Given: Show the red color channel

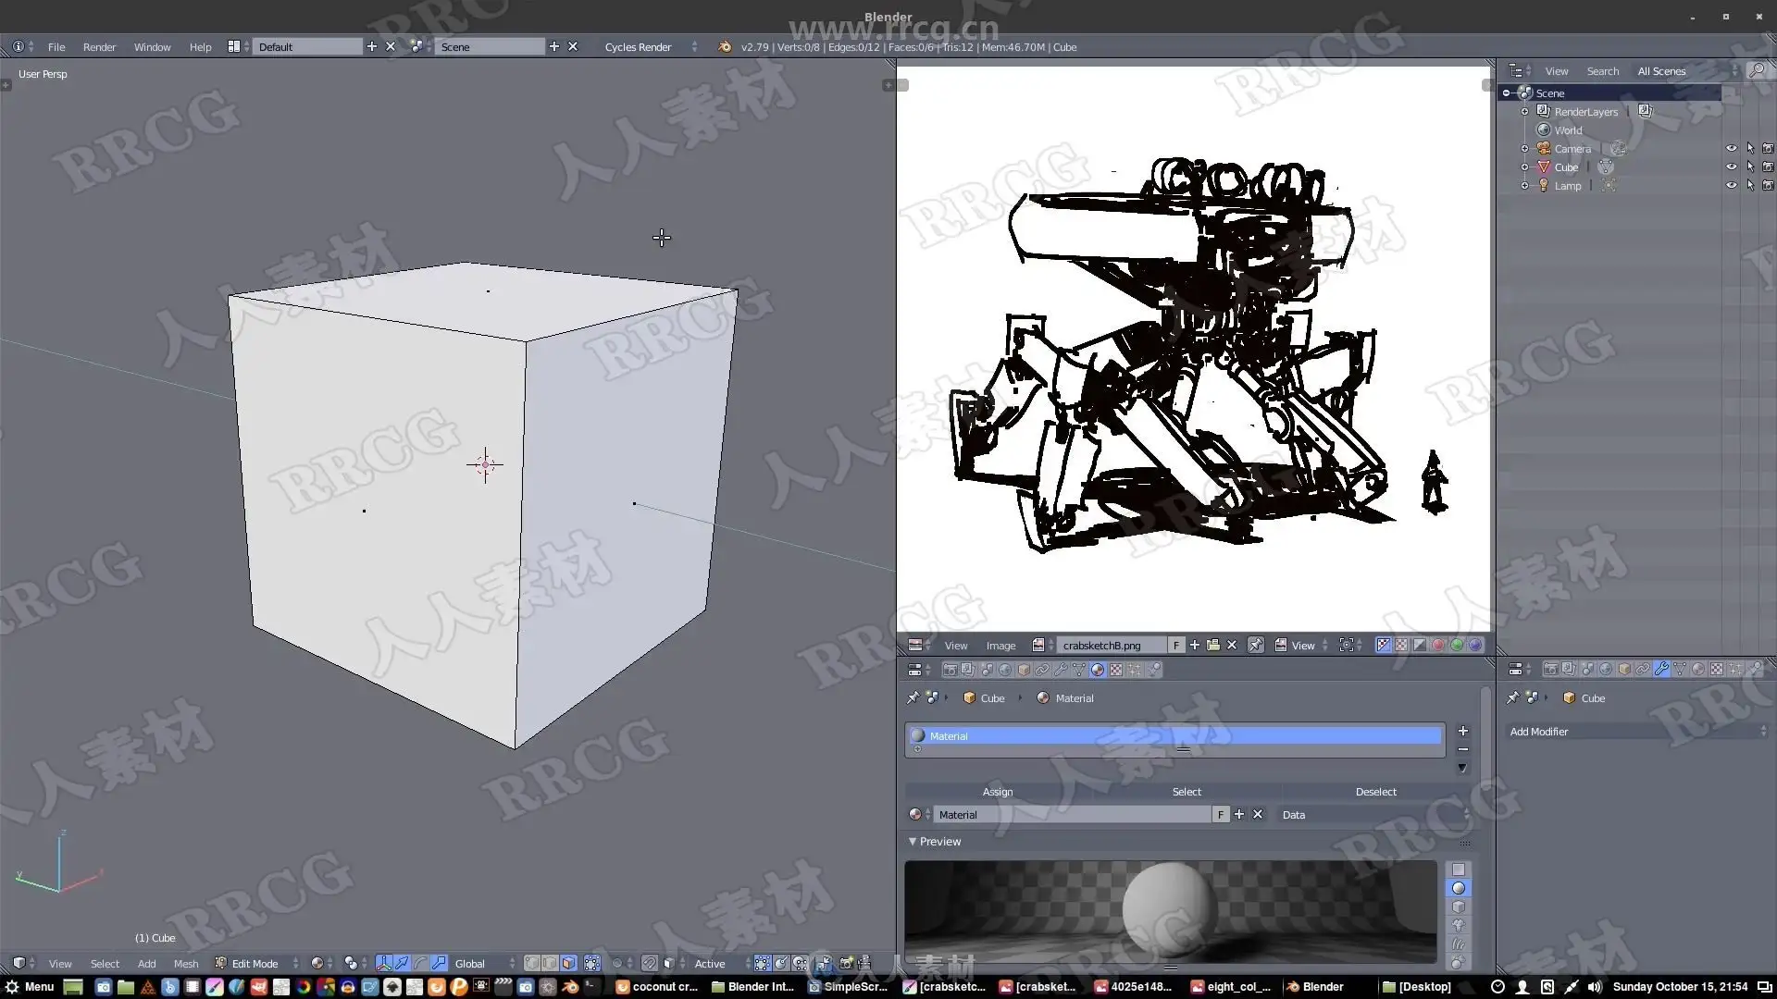Looking at the screenshot, I should (x=1438, y=645).
